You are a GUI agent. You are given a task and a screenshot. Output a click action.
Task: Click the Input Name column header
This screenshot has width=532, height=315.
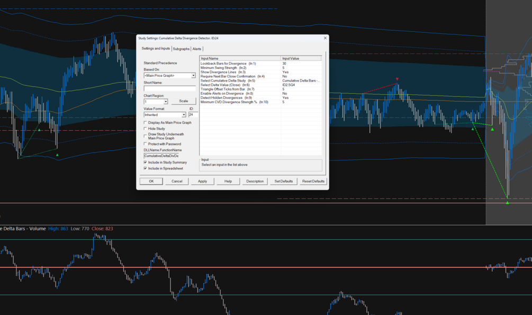pyautogui.click(x=240, y=58)
